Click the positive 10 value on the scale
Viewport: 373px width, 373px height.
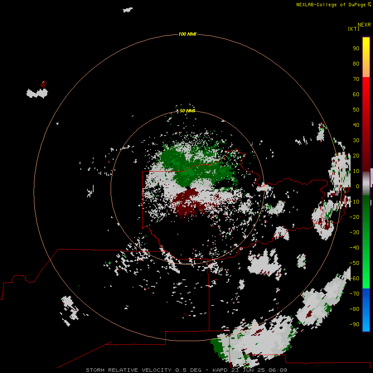(356, 171)
